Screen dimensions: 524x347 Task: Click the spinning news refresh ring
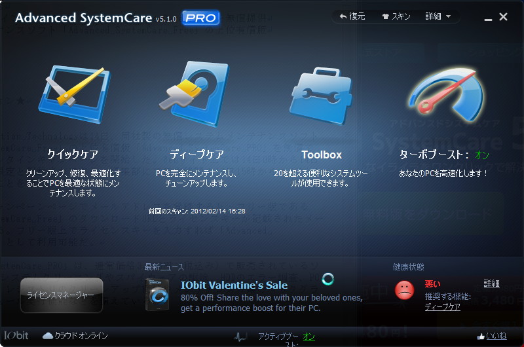(328, 279)
